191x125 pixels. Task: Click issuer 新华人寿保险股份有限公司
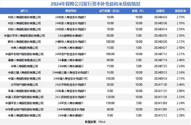coord(24,42)
